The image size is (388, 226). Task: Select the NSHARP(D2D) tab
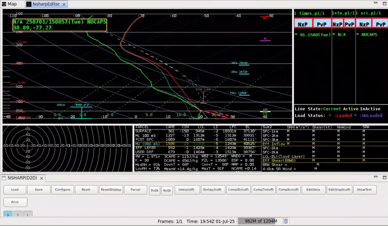(x=22, y=178)
